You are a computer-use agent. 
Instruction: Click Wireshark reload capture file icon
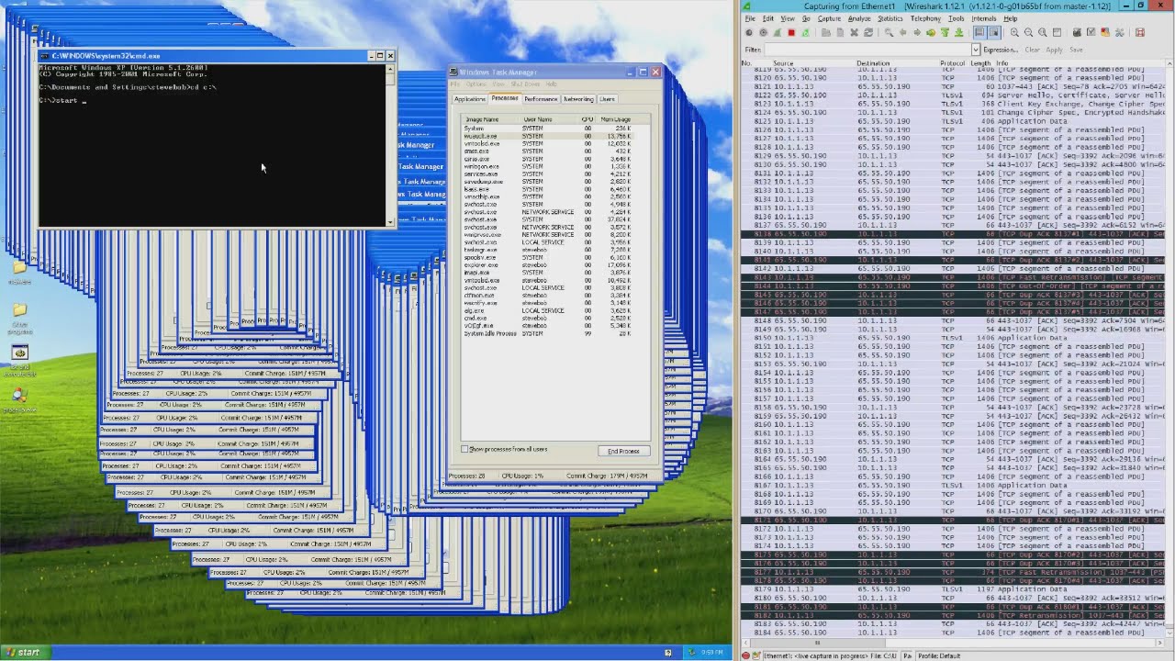click(x=868, y=32)
